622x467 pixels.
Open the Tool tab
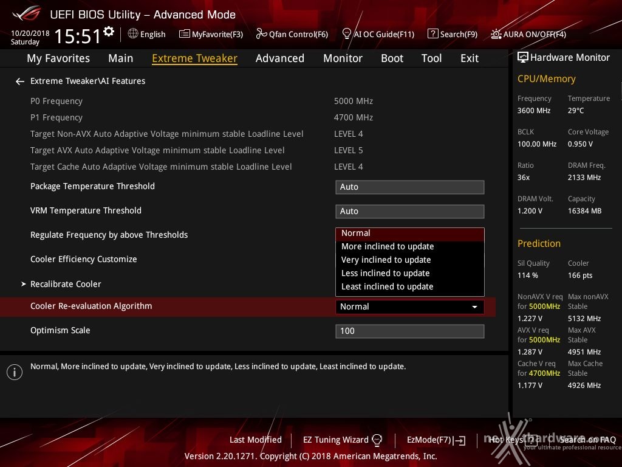(x=432, y=58)
